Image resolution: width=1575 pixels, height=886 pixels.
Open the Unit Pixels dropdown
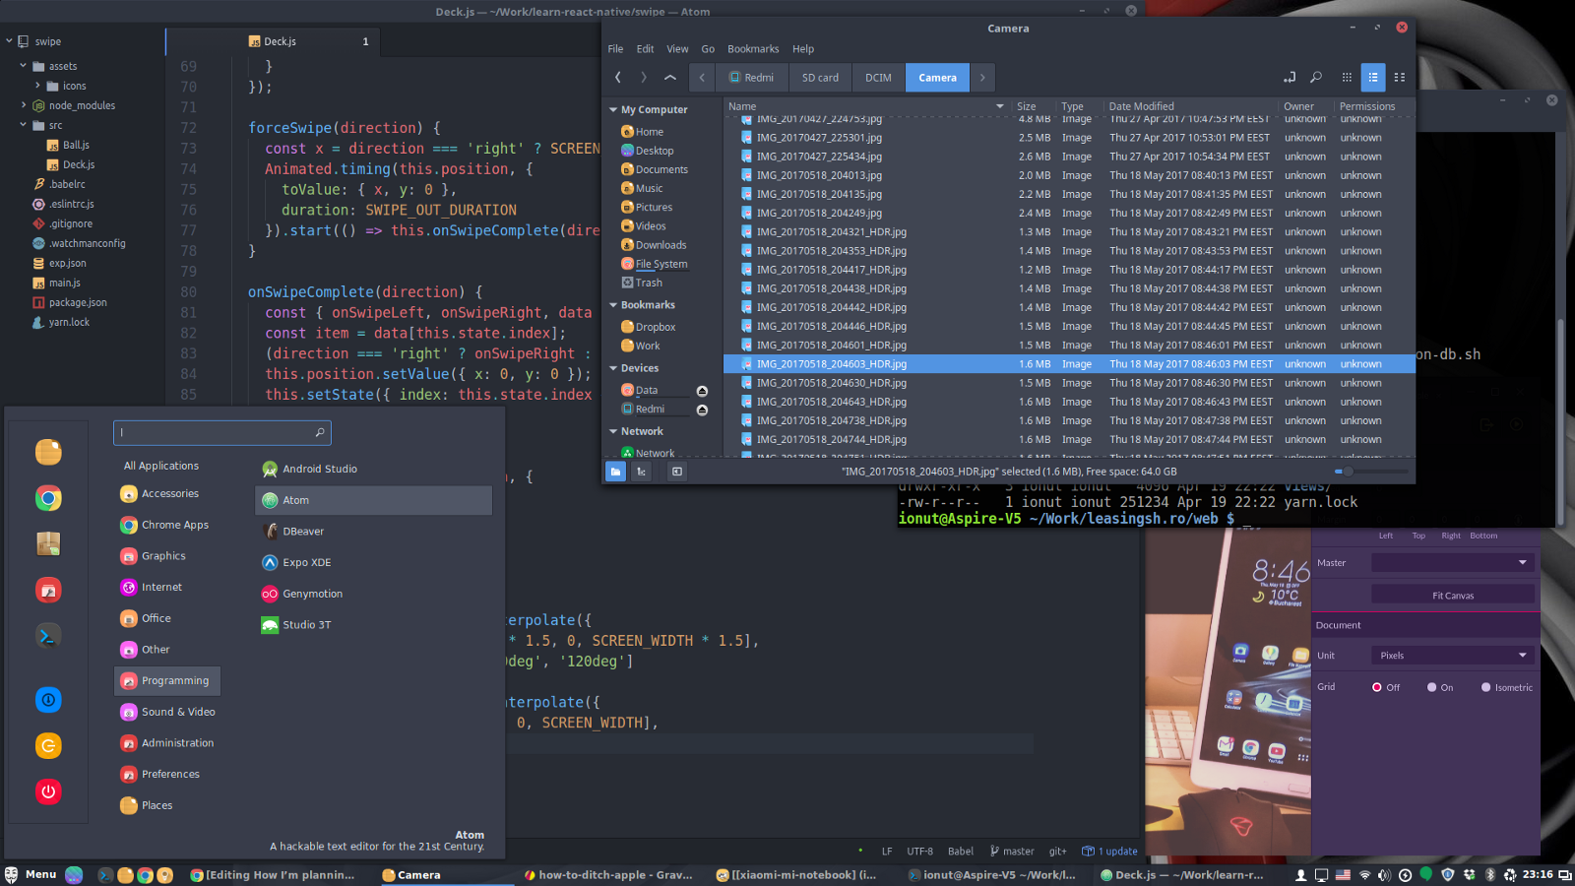coord(1452,656)
